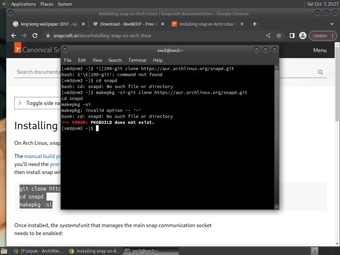340x255 pixels.
Task: Close king kong wallpaper tab
Action: [x=83, y=24]
